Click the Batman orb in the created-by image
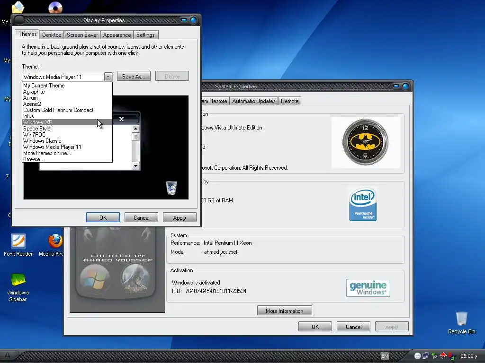Screen dimensions: 485x363 [x=135, y=277]
